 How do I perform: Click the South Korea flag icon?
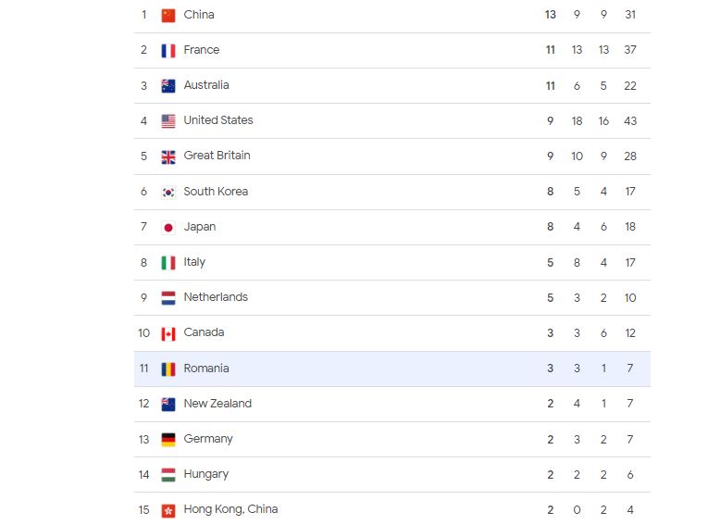pyautogui.click(x=168, y=192)
